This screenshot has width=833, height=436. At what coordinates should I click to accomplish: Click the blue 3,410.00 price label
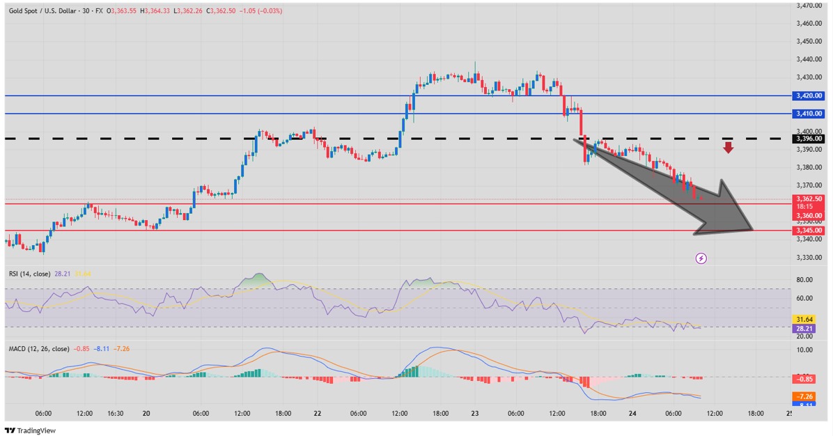[x=809, y=114]
